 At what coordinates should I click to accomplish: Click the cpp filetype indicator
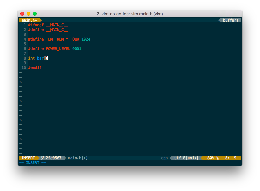[x=164, y=158]
